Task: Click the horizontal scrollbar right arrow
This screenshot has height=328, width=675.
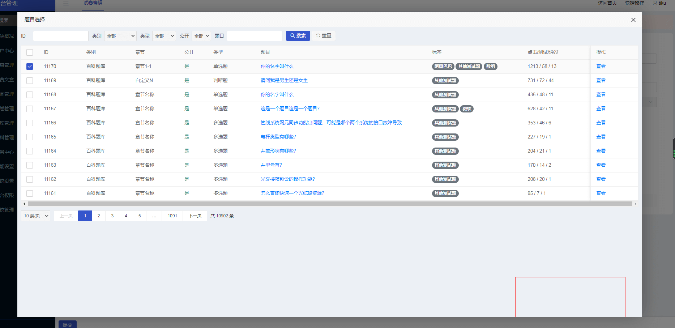Action: pyautogui.click(x=635, y=204)
